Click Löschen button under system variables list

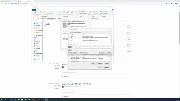107,63
